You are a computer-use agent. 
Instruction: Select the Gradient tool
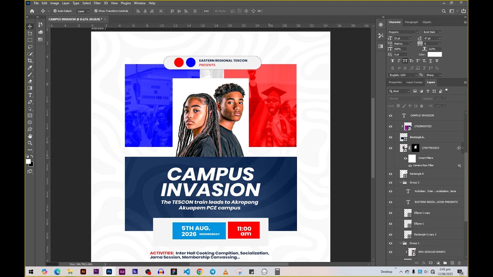[30, 88]
